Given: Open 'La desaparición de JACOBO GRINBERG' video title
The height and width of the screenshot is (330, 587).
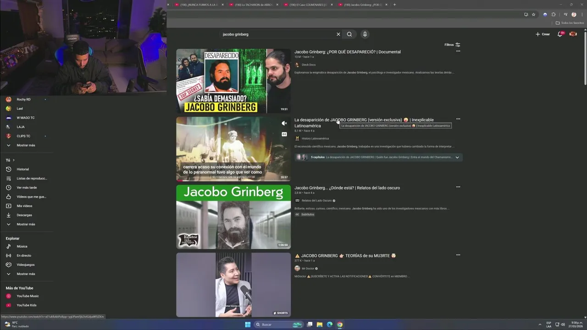Looking at the screenshot, I should [x=364, y=123].
